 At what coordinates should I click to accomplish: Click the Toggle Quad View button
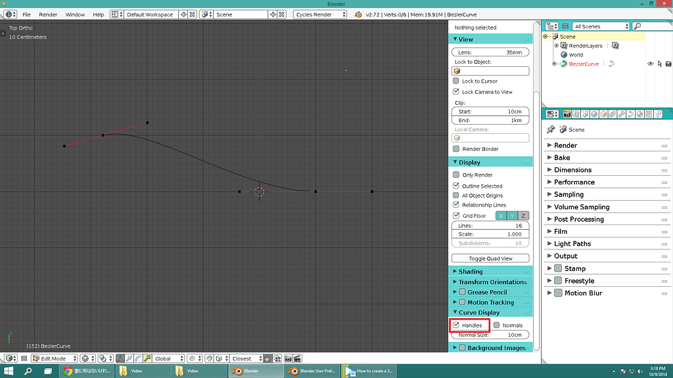pyautogui.click(x=490, y=259)
